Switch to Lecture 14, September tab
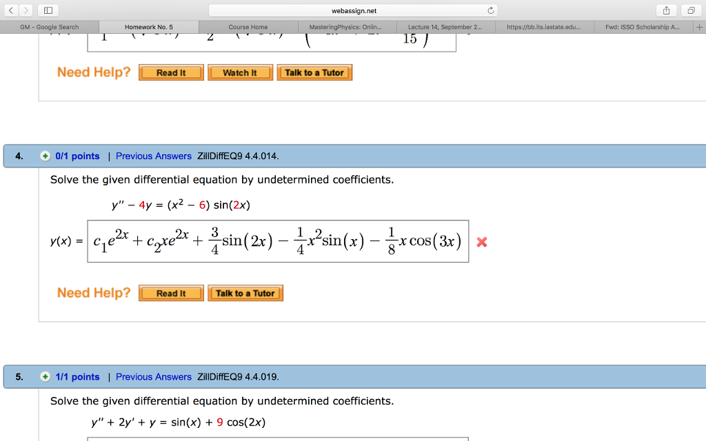The height and width of the screenshot is (441, 706). 445,27
